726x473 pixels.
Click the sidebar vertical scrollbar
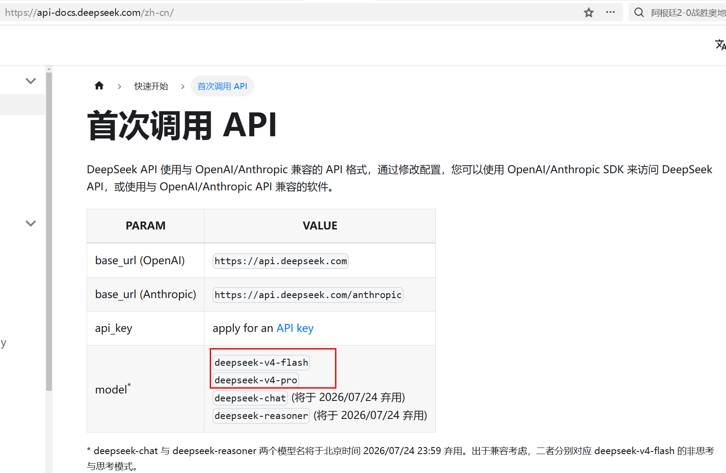pos(49,231)
